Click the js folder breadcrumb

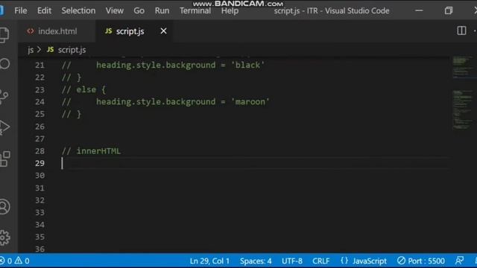pyautogui.click(x=31, y=50)
